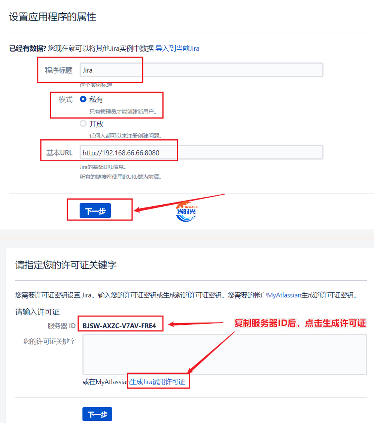Click the lower 下一步 button below license
Viewport: 374px width, 423px height.
(x=97, y=414)
